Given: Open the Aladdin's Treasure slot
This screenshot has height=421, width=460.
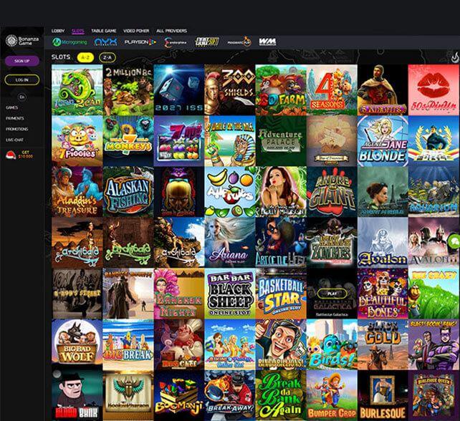Looking at the screenshot, I should (x=77, y=192).
